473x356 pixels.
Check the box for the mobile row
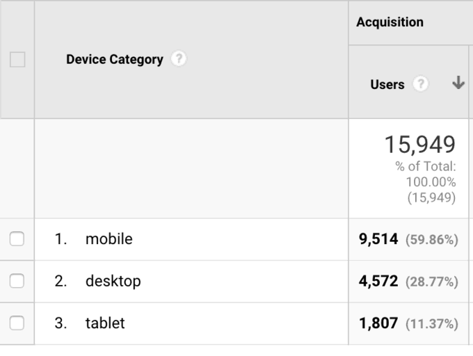[x=17, y=238]
